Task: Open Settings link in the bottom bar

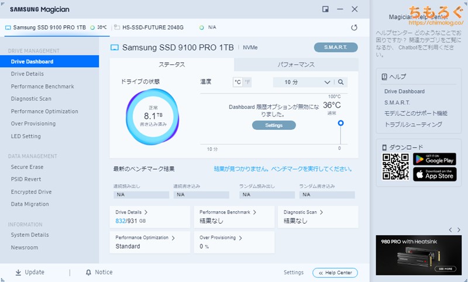Action: pyautogui.click(x=294, y=273)
